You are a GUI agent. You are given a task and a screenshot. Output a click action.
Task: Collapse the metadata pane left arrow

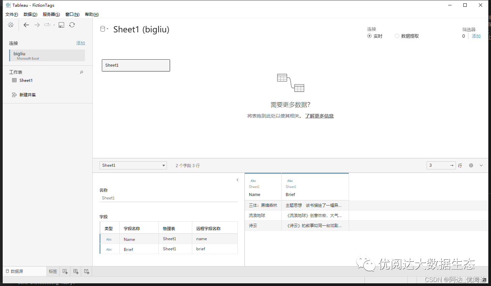(x=237, y=180)
